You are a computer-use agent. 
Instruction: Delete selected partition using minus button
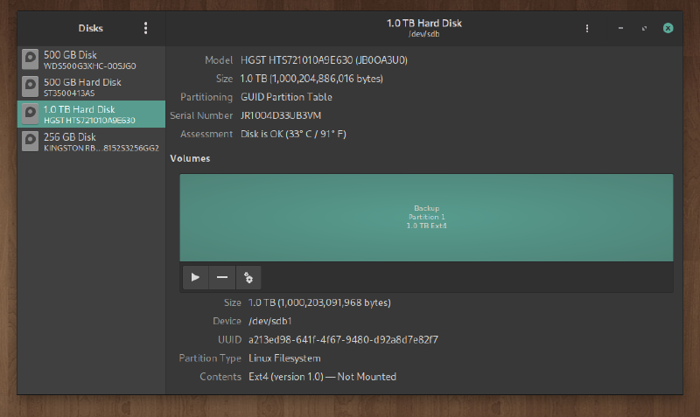tap(222, 277)
